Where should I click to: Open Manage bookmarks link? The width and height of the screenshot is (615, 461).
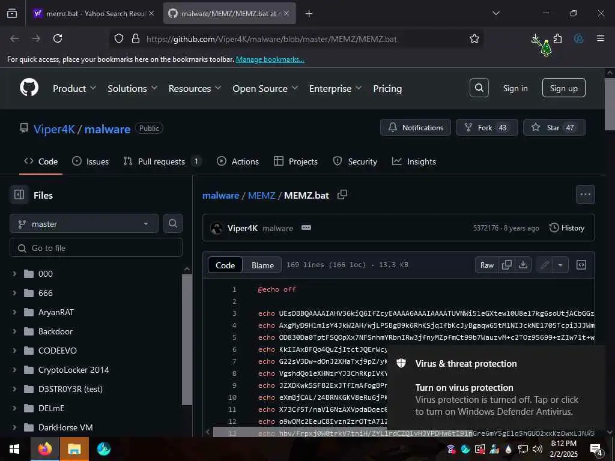point(270,59)
